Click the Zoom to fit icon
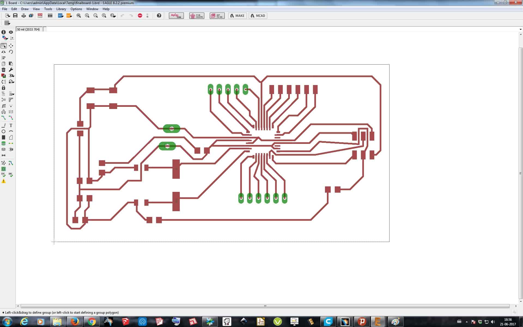This screenshot has width=523, height=327. coord(79,16)
